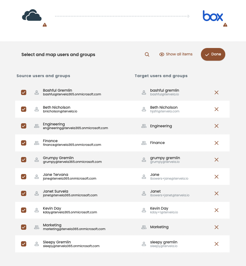Remove the Bashful Gremlin mapping
Screen dimensions: 246x266
216,92
